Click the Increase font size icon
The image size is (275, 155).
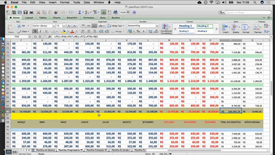69,26
